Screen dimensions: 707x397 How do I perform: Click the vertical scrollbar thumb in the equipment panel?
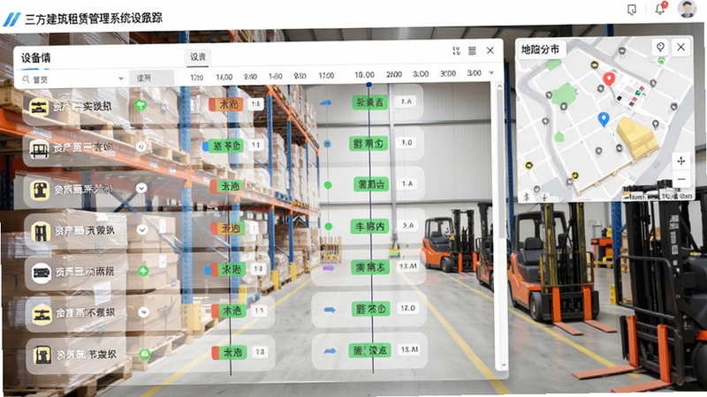coord(501,163)
